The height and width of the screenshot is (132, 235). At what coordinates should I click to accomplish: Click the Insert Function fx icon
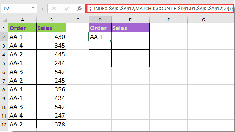80,8
